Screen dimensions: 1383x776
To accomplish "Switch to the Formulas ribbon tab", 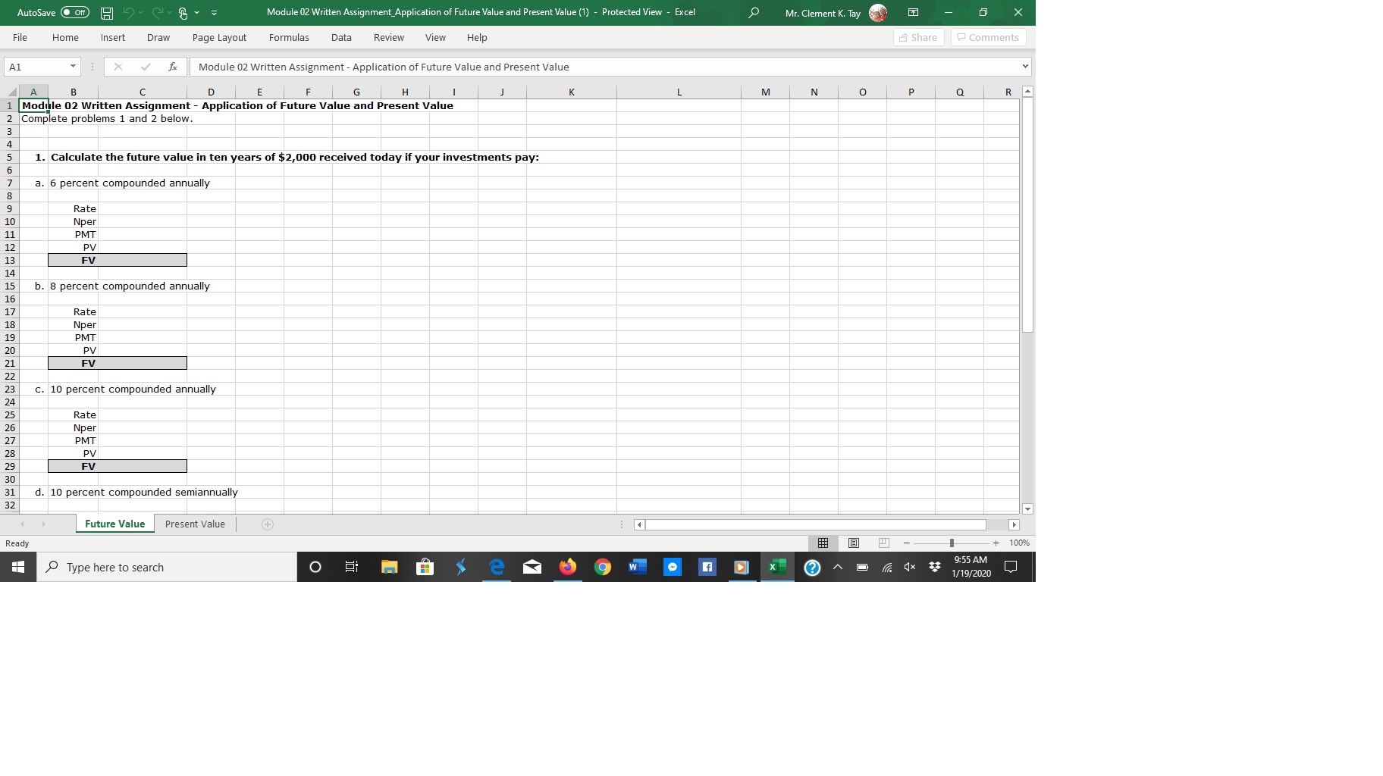I will pyautogui.click(x=289, y=37).
